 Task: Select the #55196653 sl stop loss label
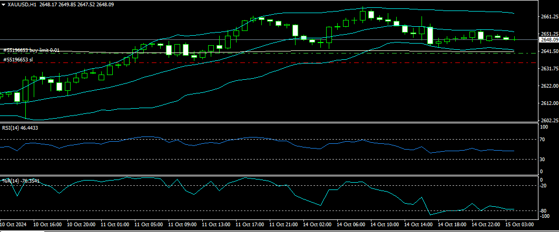pyautogui.click(x=18, y=60)
